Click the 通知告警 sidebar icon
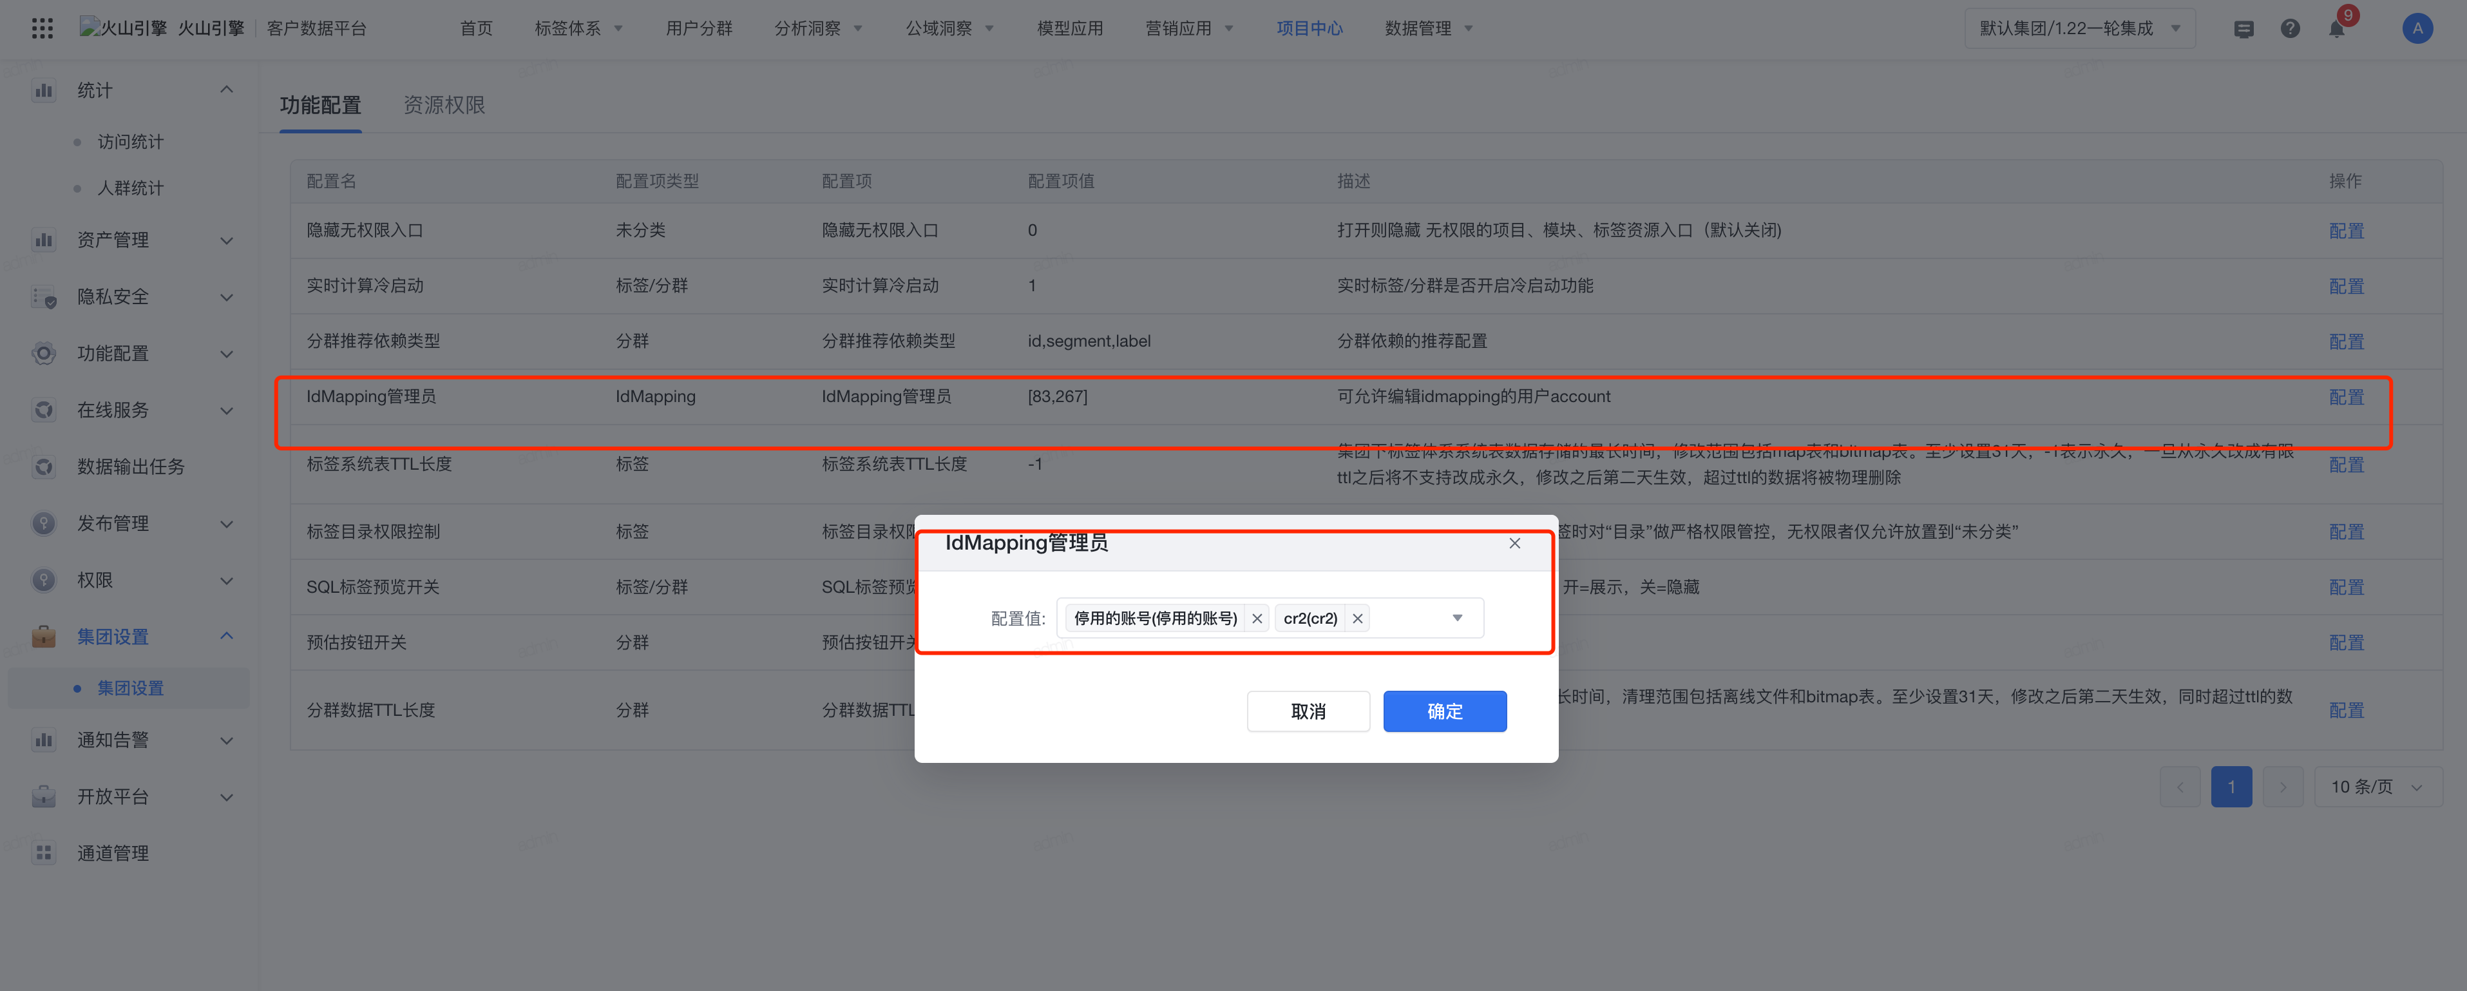 tap(43, 740)
